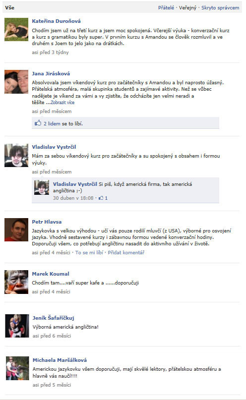The height and width of the screenshot is (400, 246).
Task: Click Vladislav Vystrčil's main post avatar
Action: pos(16,155)
